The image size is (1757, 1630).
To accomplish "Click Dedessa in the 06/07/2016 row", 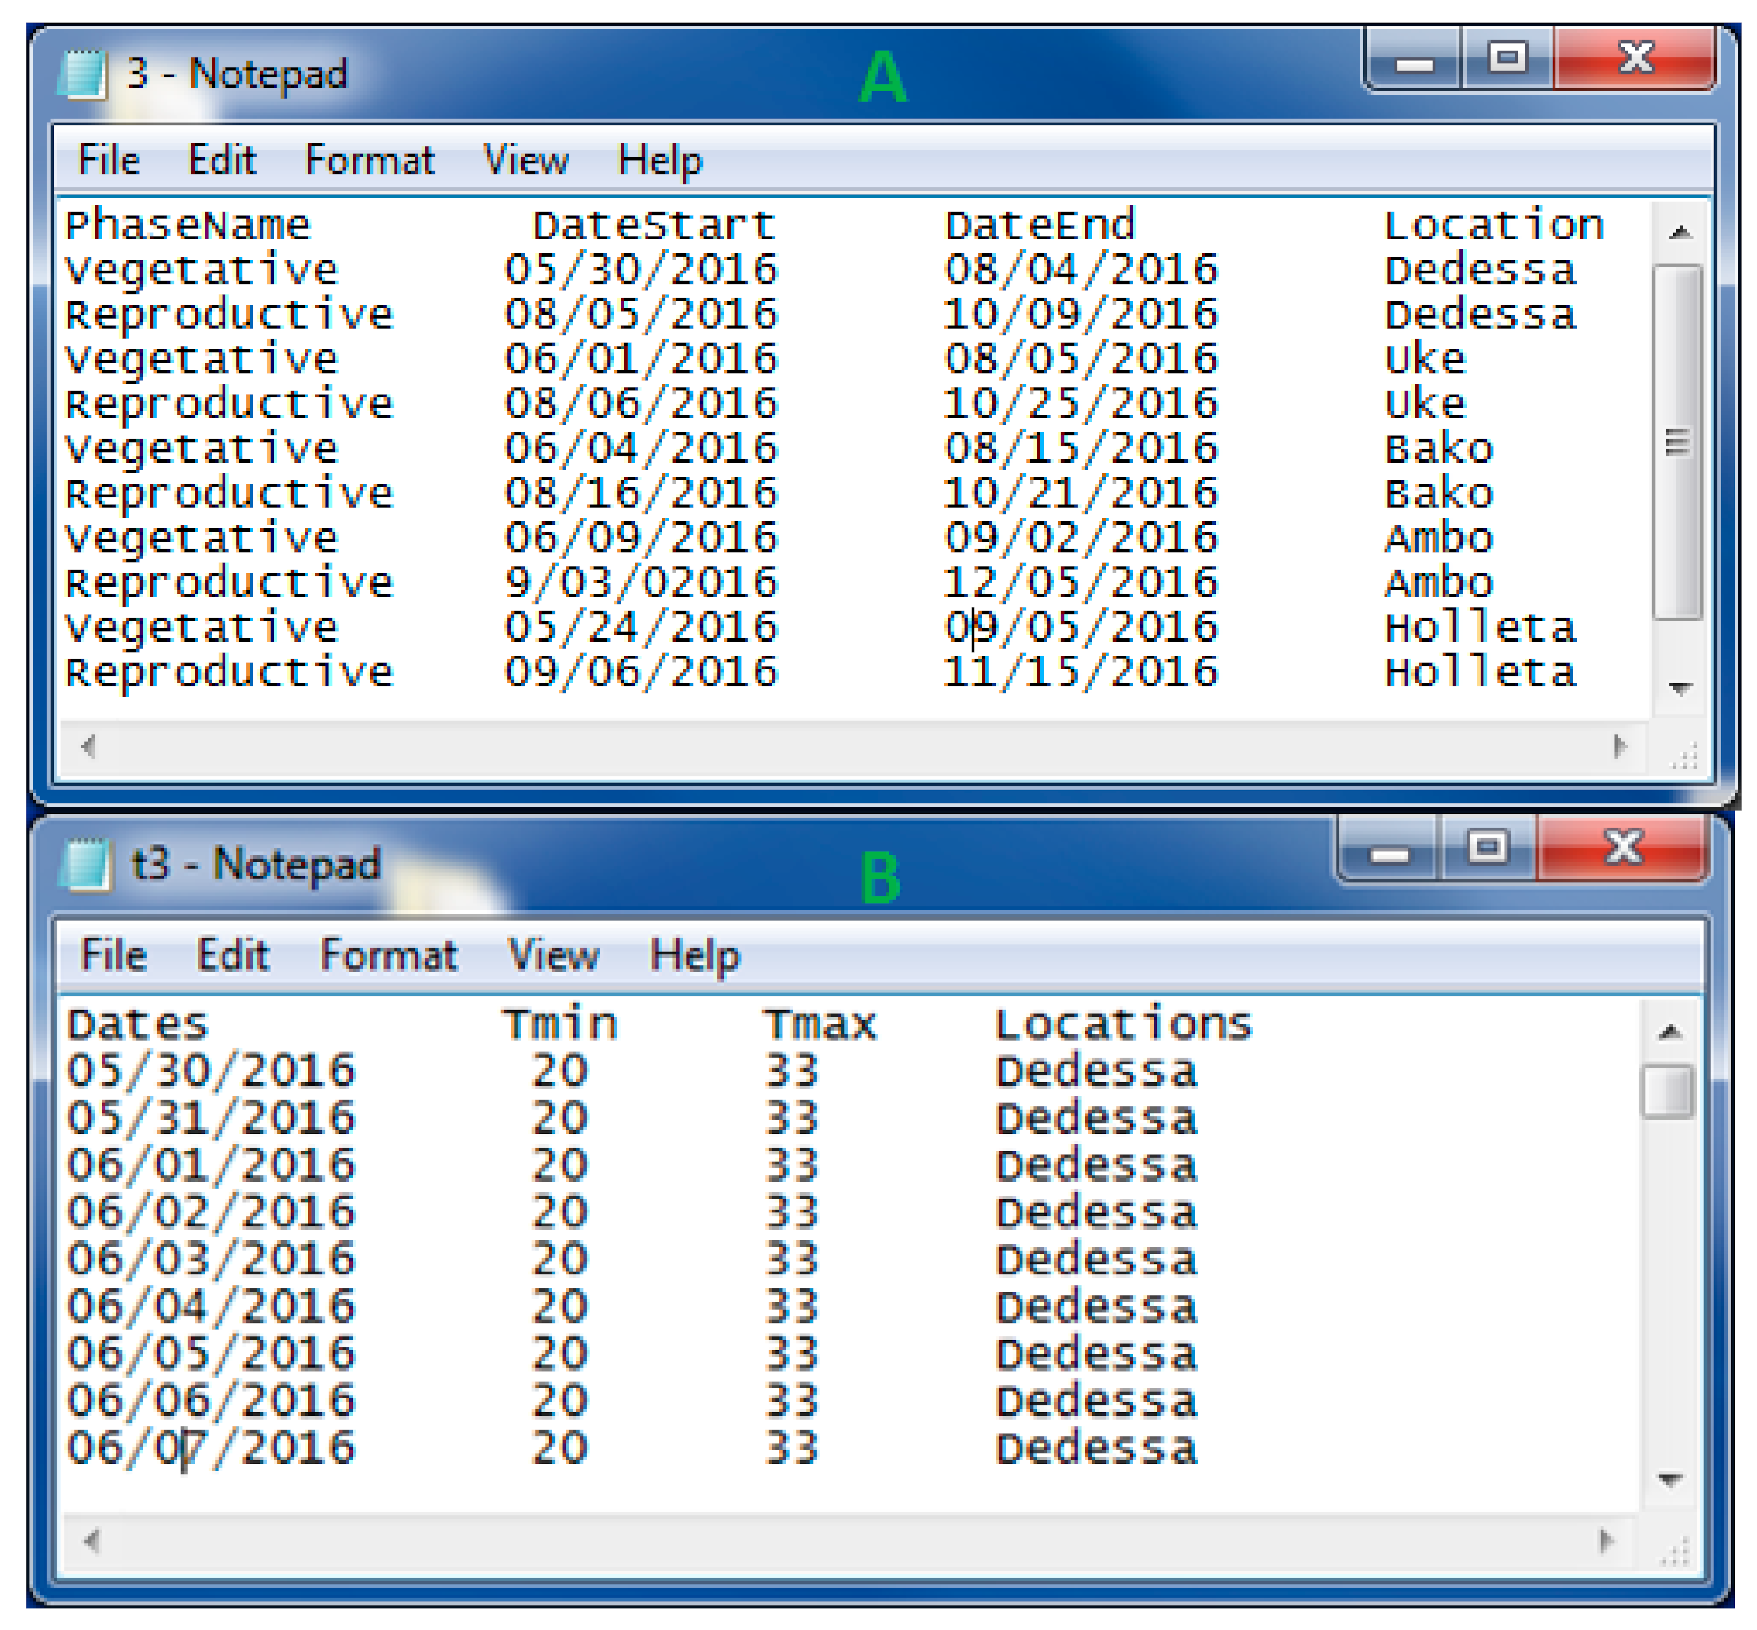I will (x=1097, y=1448).
